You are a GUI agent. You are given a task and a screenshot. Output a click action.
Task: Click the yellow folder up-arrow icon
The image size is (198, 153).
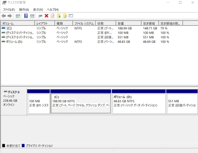pyautogui.click(x=59, y=16)
